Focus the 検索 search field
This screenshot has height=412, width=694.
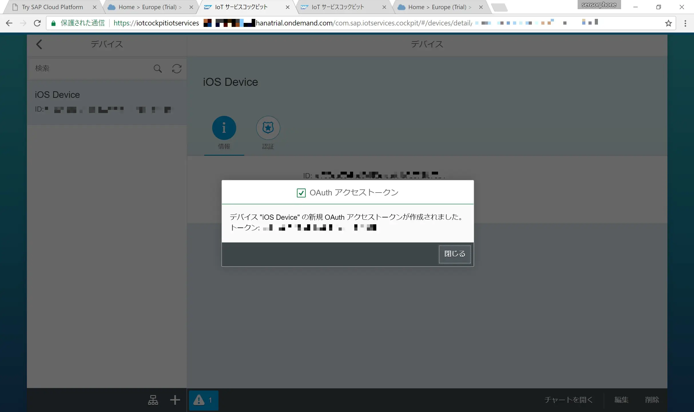pyautogui.click(x=92, y=69)
